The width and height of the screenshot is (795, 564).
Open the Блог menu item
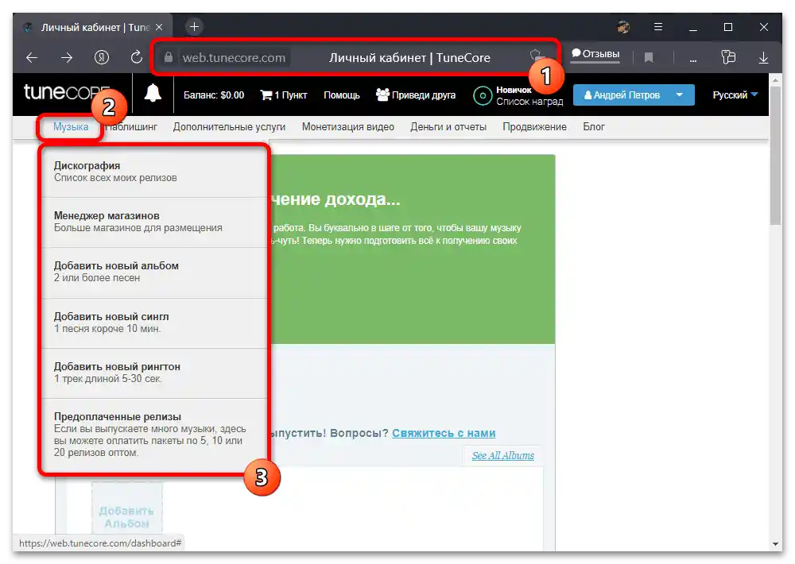coord(593,126)
